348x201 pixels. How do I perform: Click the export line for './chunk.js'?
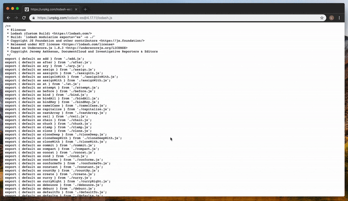pos(48,123)
